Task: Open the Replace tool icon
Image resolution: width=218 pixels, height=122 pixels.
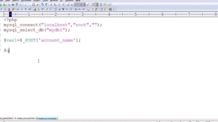Action: tap(55, 5)
